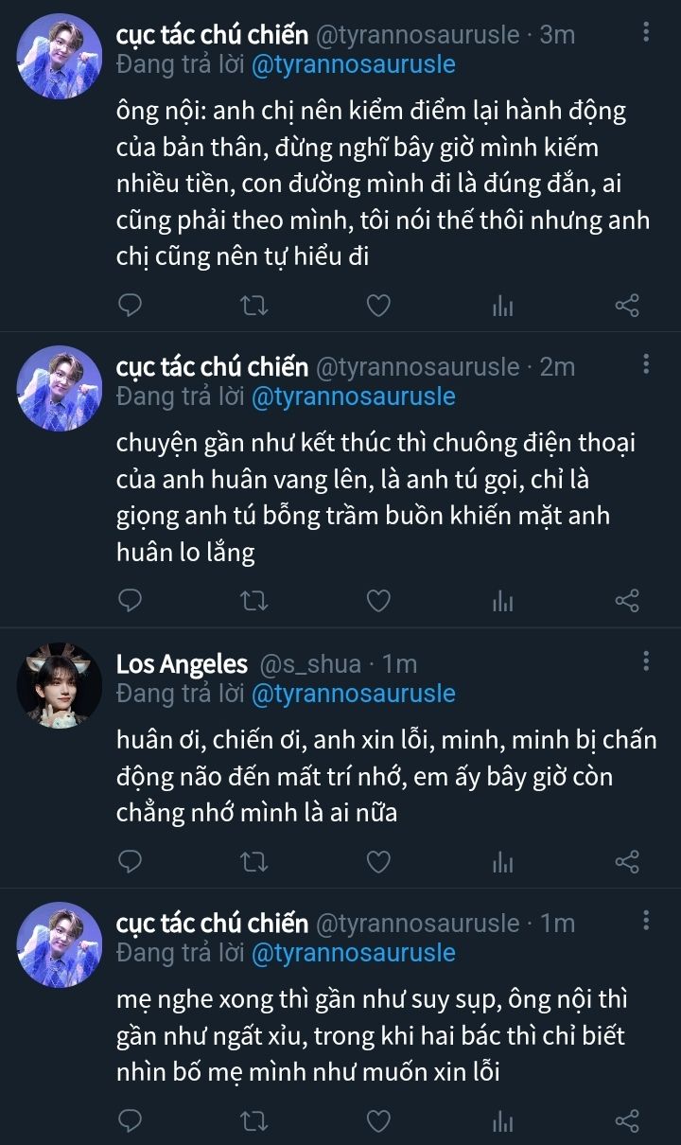View analytics for the "chuông điện thoại" tweet
681x1145 pixels.
[502, 601]
